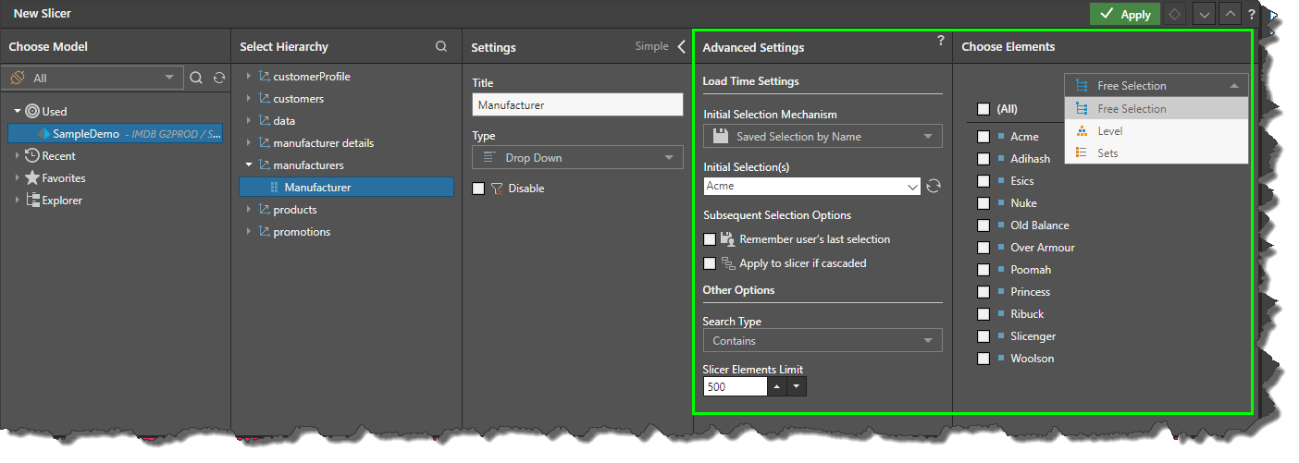Choose Sets from the selection dropdown list
1299x463 pixels.
click(x=1107, y=153)
